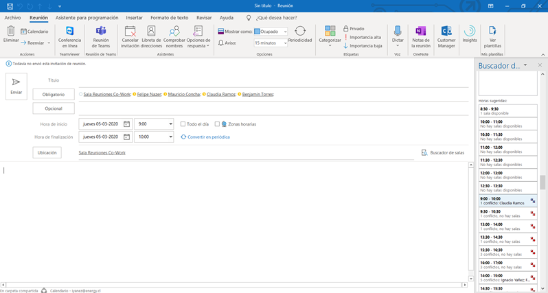548x293 pixels.
Task: Click the lightbulb ¿Qué desea hacer? icon
Action: (249, 18)
